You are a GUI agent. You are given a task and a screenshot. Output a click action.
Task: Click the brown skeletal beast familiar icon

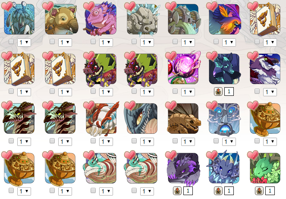183,118
